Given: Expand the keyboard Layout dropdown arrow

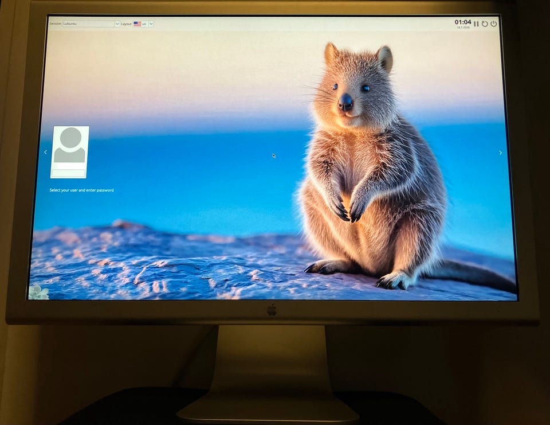Looking at the screenshot, I should tap(151, 24).
